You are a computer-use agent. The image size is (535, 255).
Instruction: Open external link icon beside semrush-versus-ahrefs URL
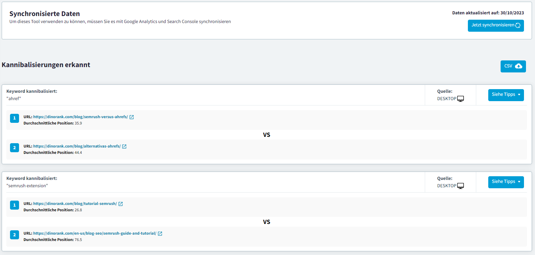point(132,117)
